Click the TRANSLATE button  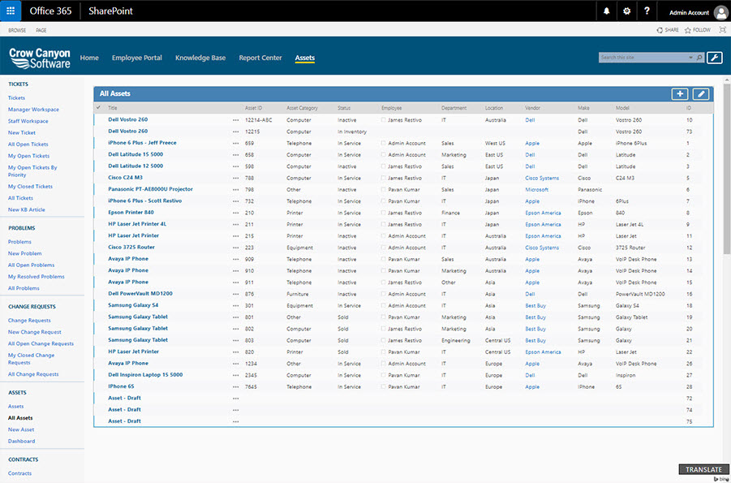(703, 469)
